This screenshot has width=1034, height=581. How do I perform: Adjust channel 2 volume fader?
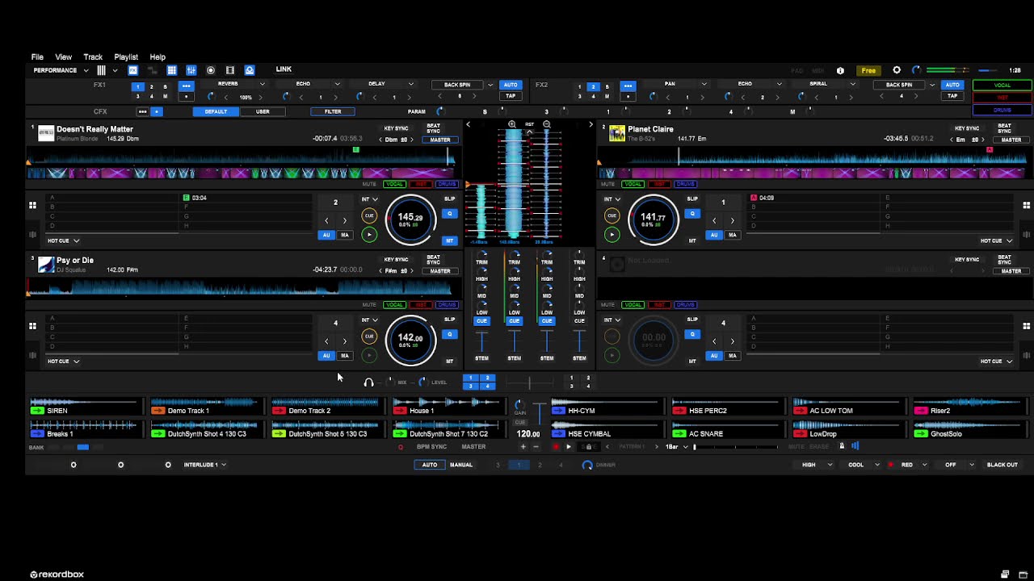(515, 341)
